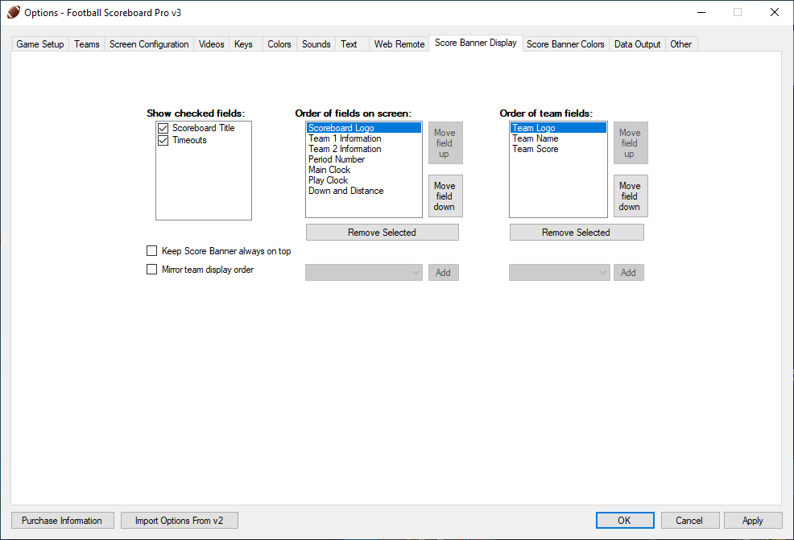
Task: Open the Score Banner Colors tab
Action: 565,44
